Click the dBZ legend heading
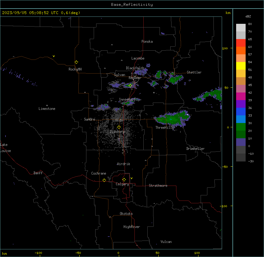Viewport: 264px width, 257px height. (248, 16)
